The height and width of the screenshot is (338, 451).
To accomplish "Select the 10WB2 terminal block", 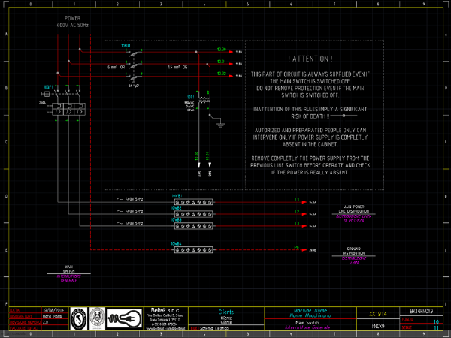I will pyautogui.click(x=194, y=214).
